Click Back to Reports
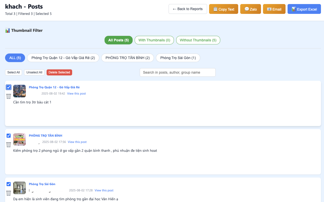 pos(188,9)
